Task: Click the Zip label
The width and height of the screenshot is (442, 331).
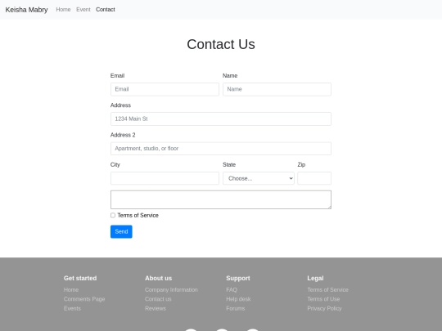Action: (x=301, y=165)
